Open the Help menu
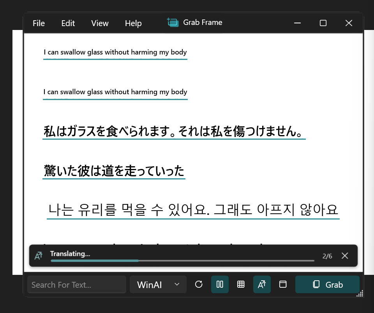This screenshot has height=313, width=374. click(133, 23)
